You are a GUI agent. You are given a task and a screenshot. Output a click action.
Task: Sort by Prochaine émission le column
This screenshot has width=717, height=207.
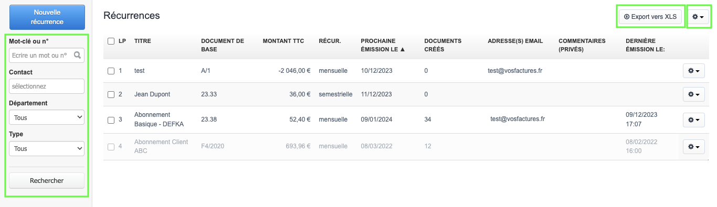coord(383,45)
